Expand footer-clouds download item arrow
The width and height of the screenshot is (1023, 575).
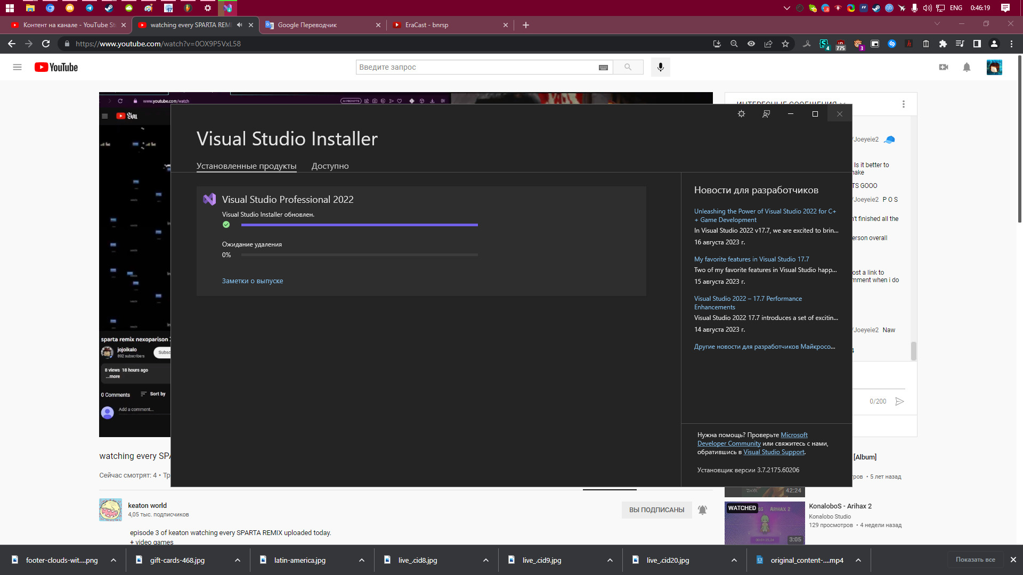[113, 560]
